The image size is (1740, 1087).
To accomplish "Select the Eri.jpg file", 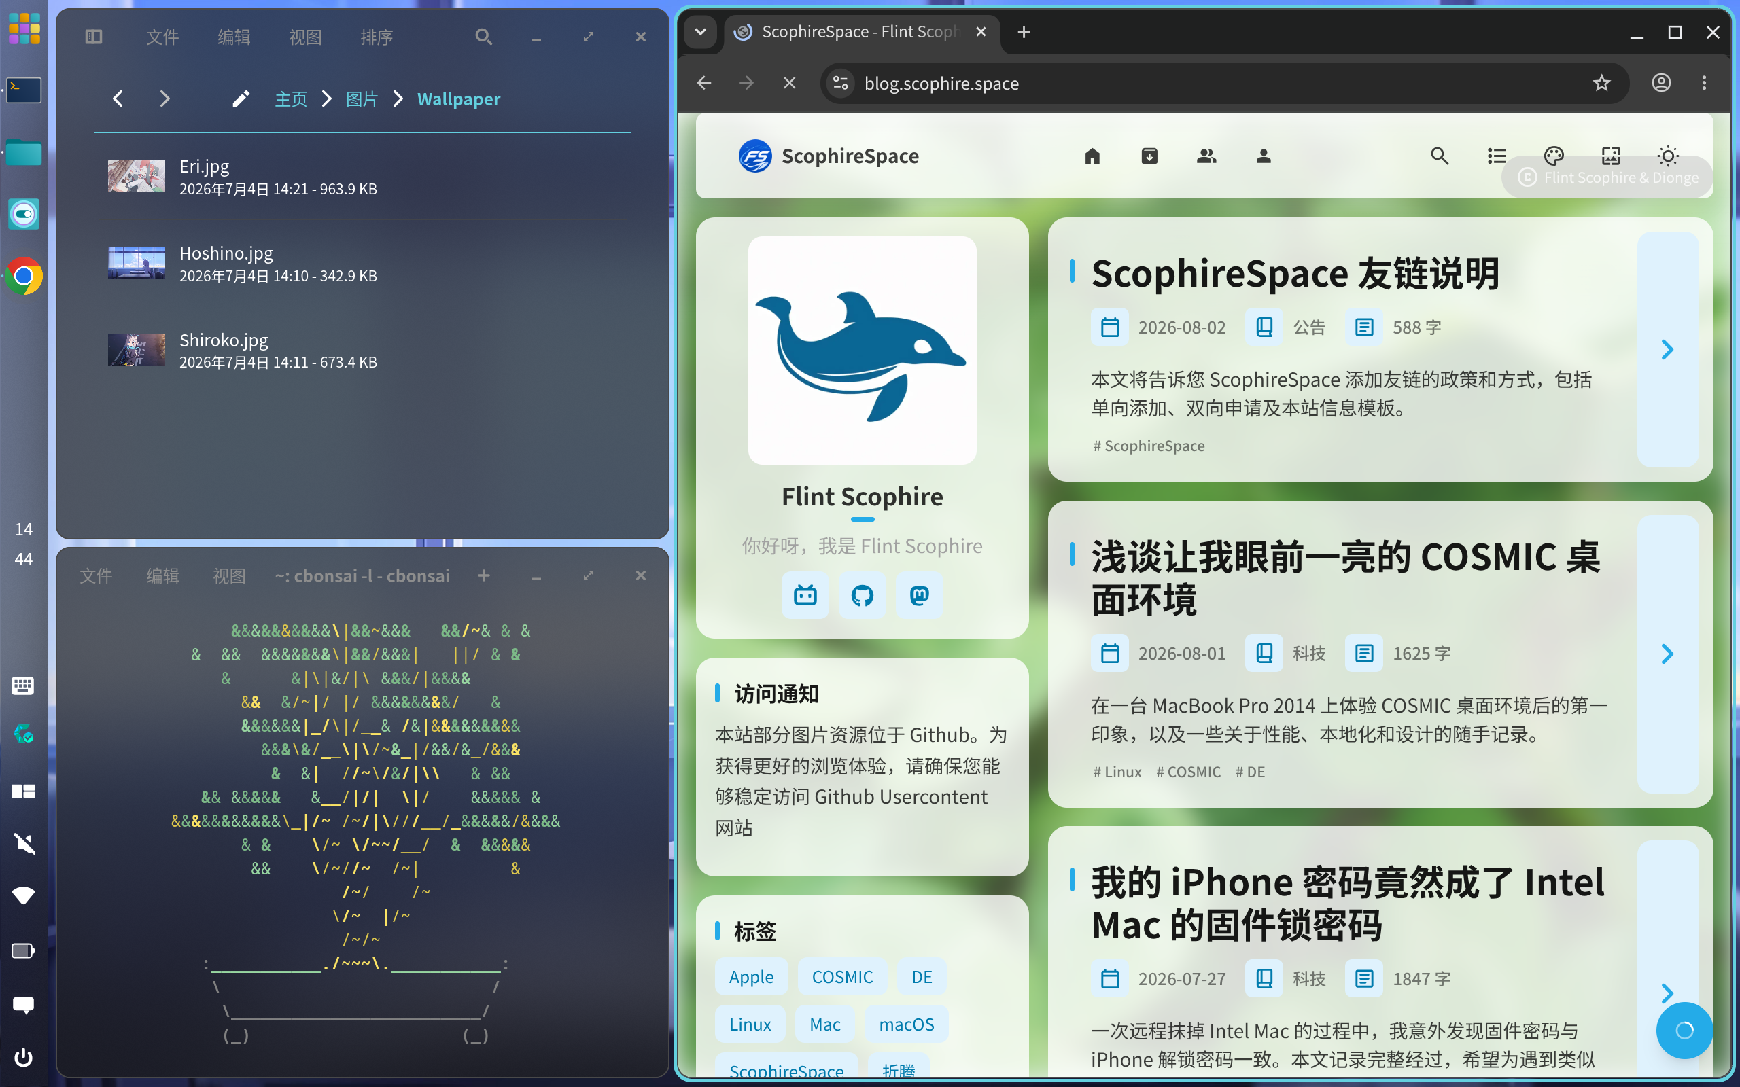I will [x=363, y=176].
